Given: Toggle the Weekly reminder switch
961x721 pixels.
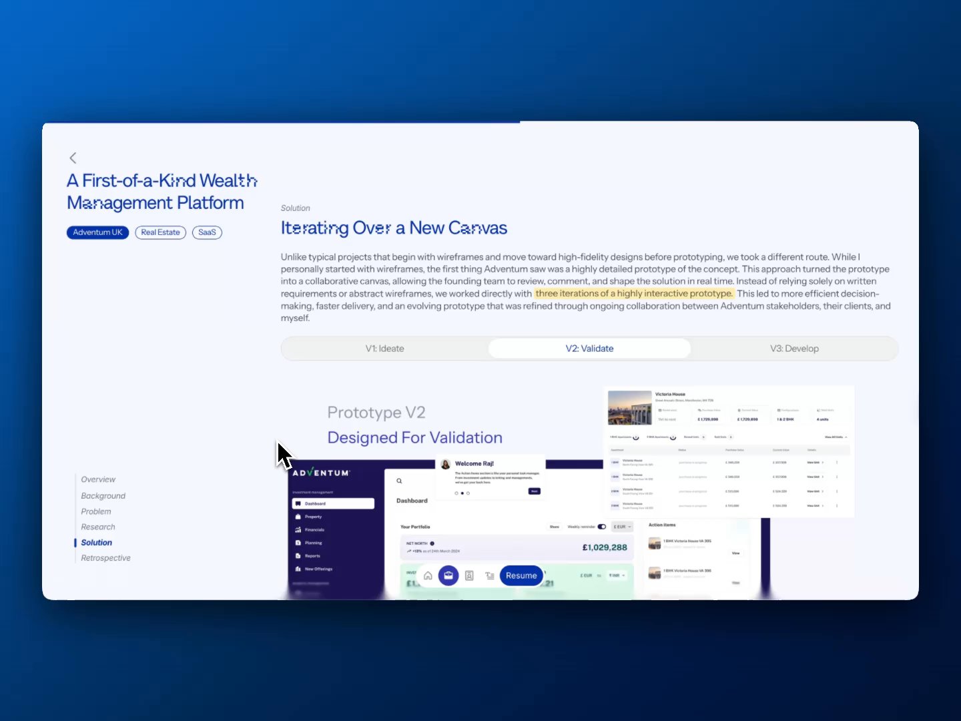Looking at the screenshot, I should click(x=601, y=527).
